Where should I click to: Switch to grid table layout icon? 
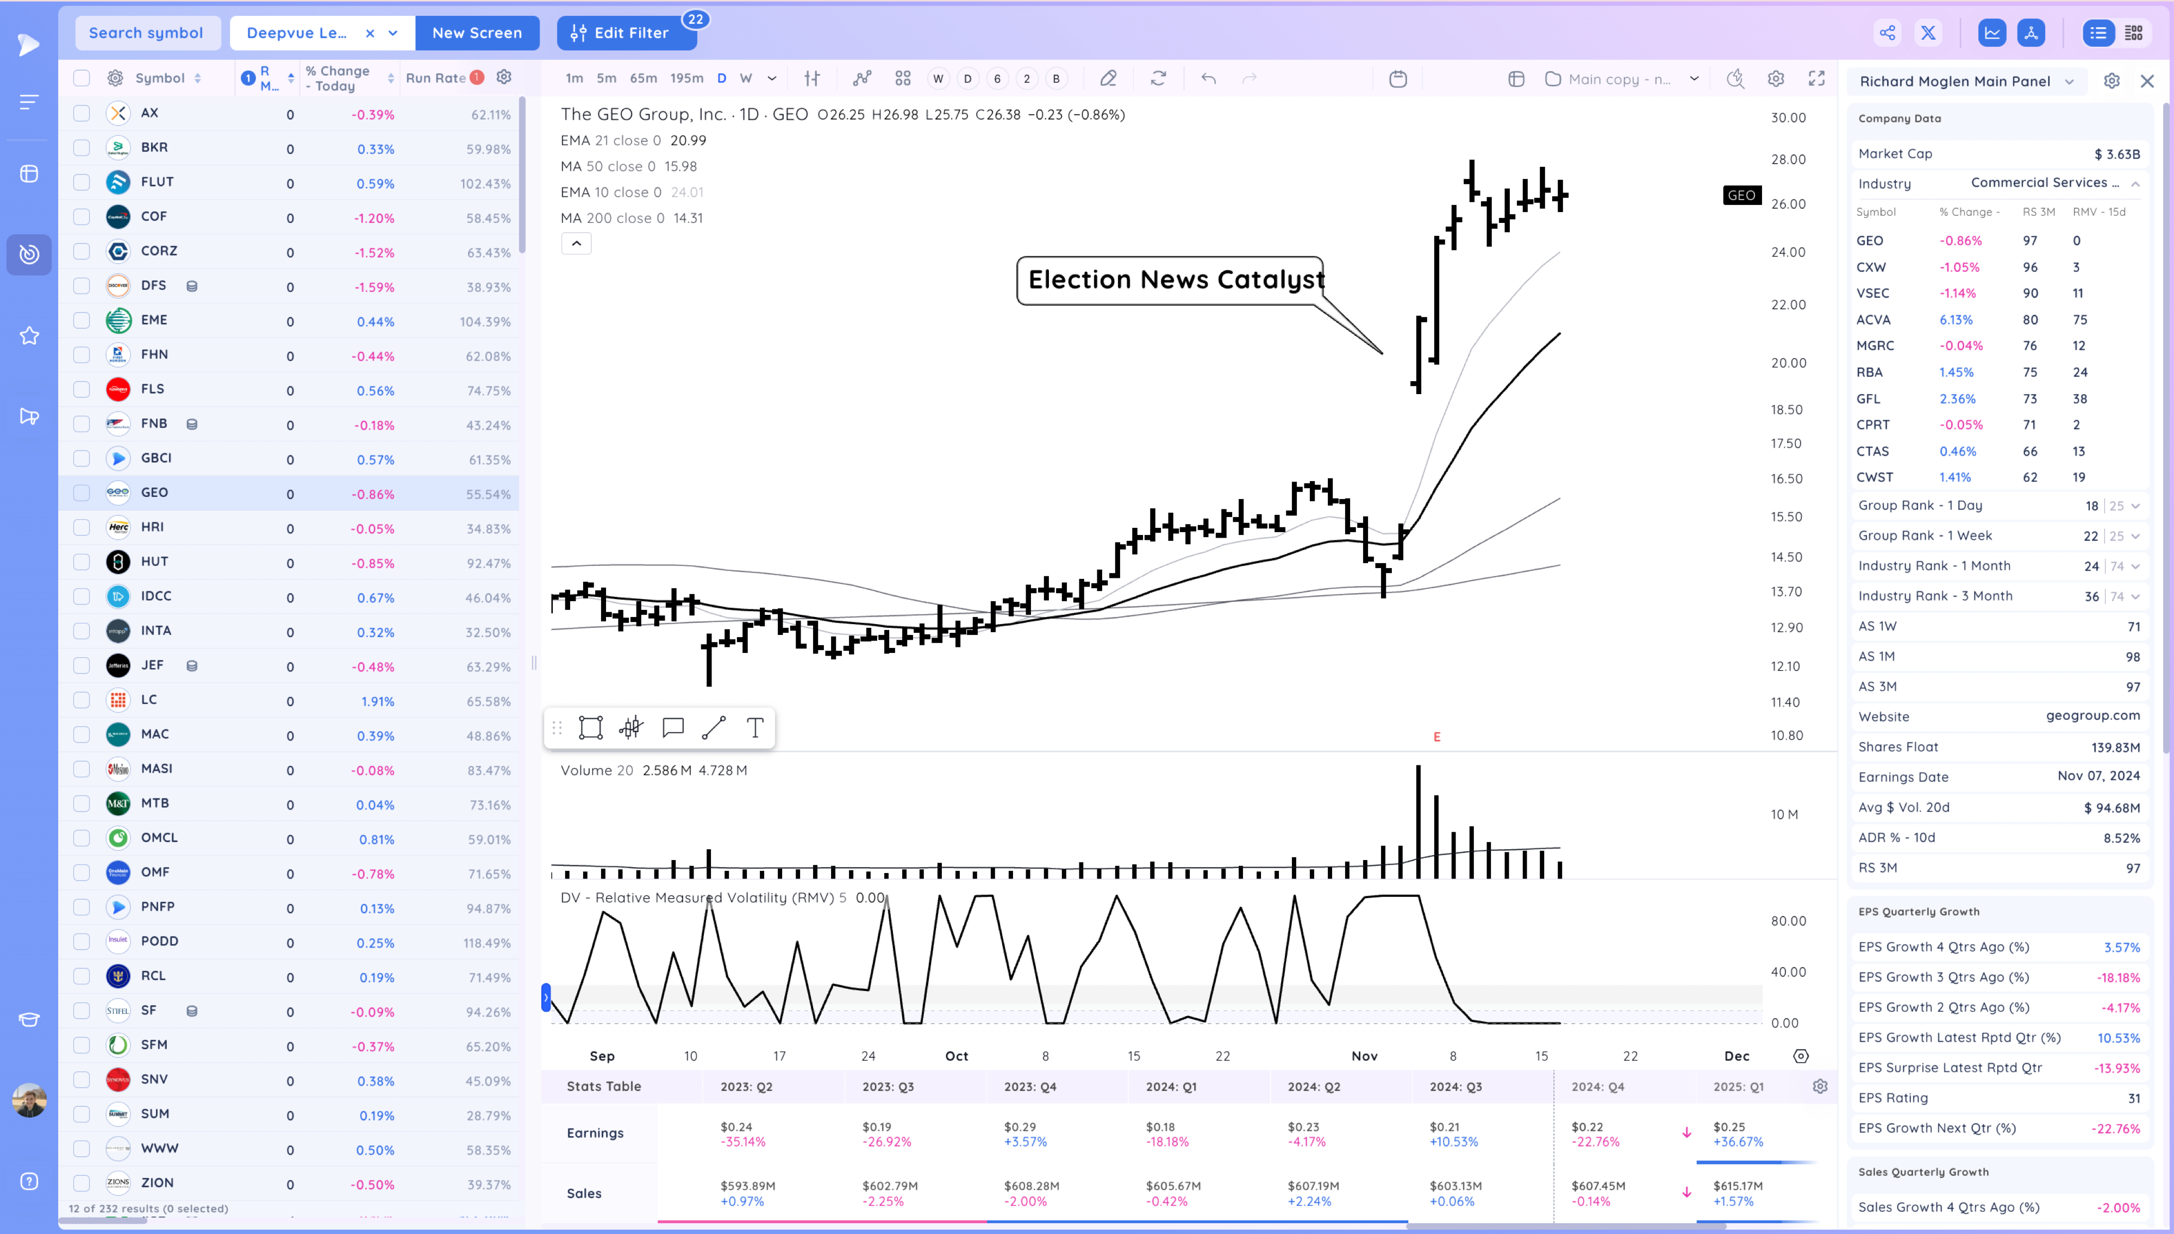point(2133,33)
